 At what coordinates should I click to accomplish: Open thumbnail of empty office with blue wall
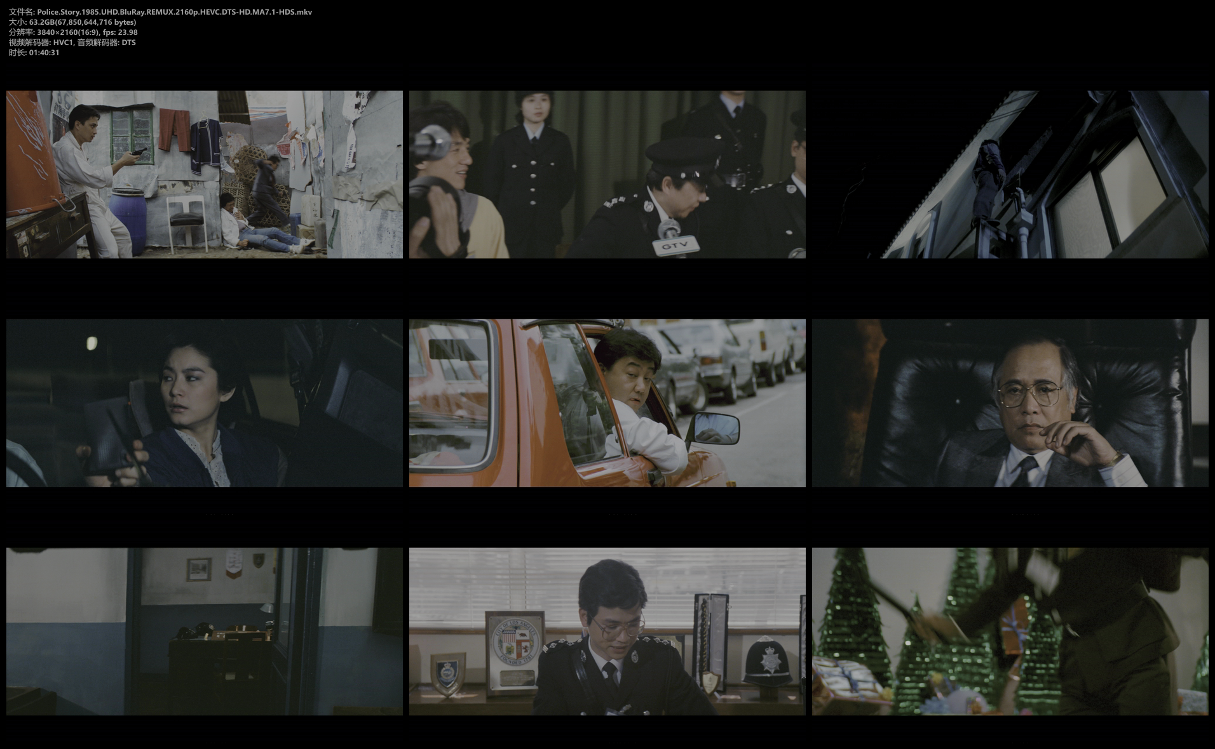point(205,632)
